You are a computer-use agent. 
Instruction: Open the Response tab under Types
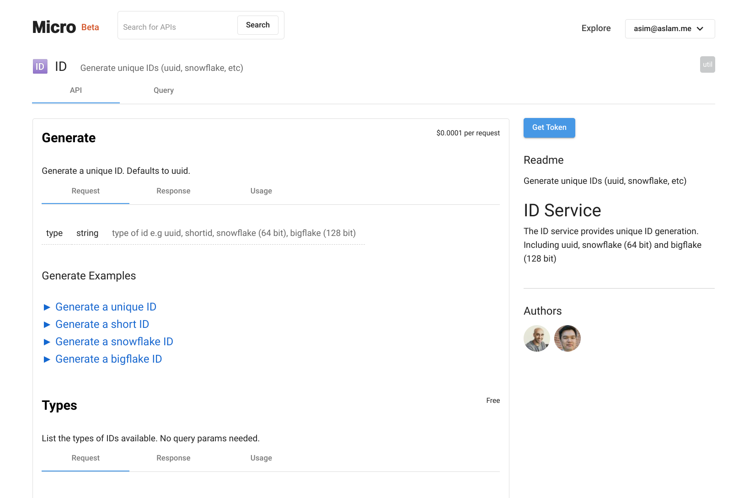173,458
